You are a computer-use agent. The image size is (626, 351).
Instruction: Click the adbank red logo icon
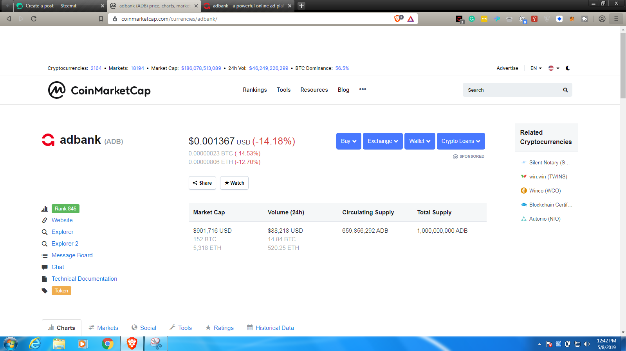coord(48,140)
